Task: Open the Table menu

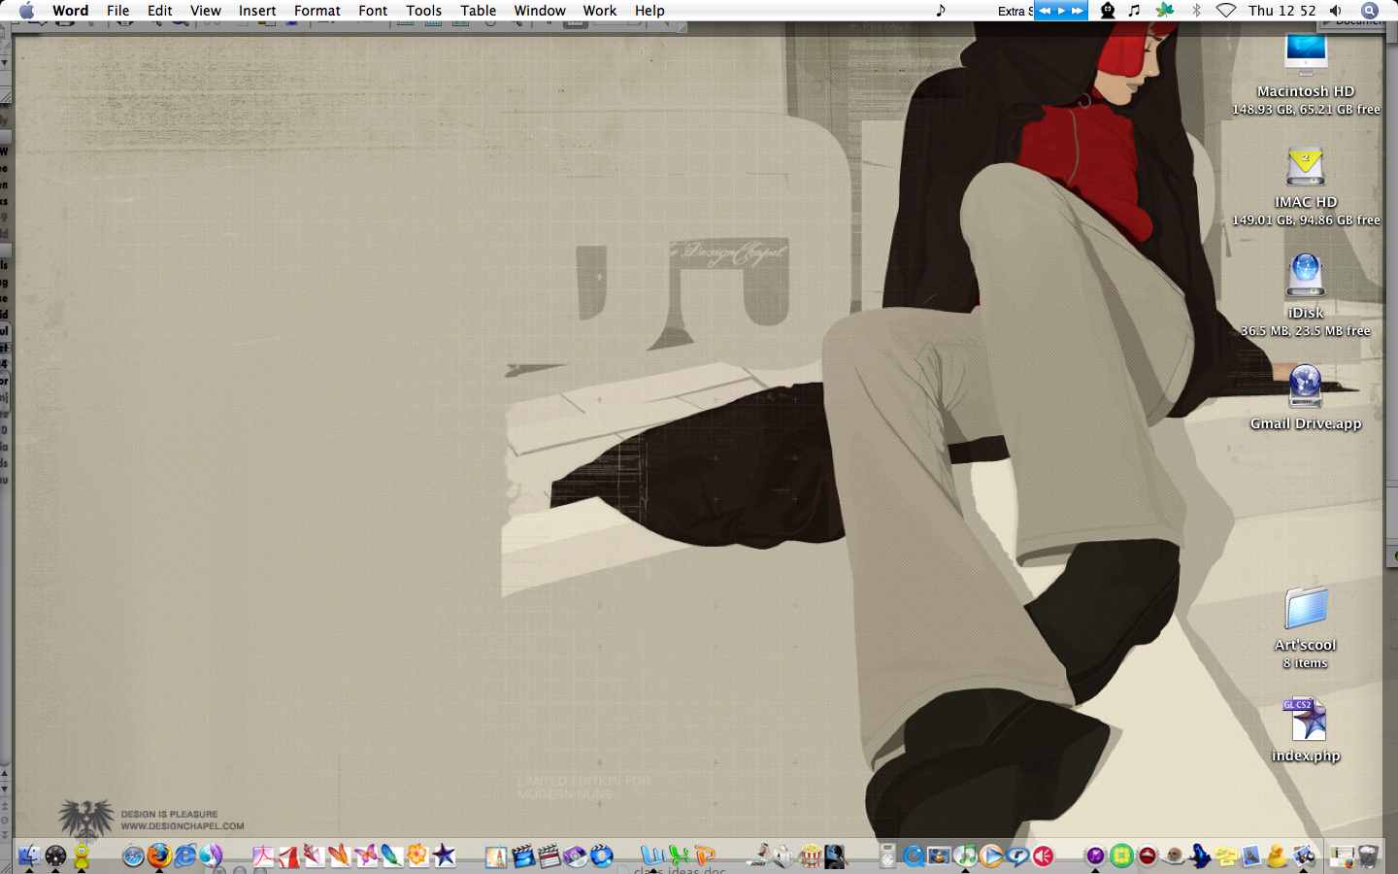Action: 478,11
